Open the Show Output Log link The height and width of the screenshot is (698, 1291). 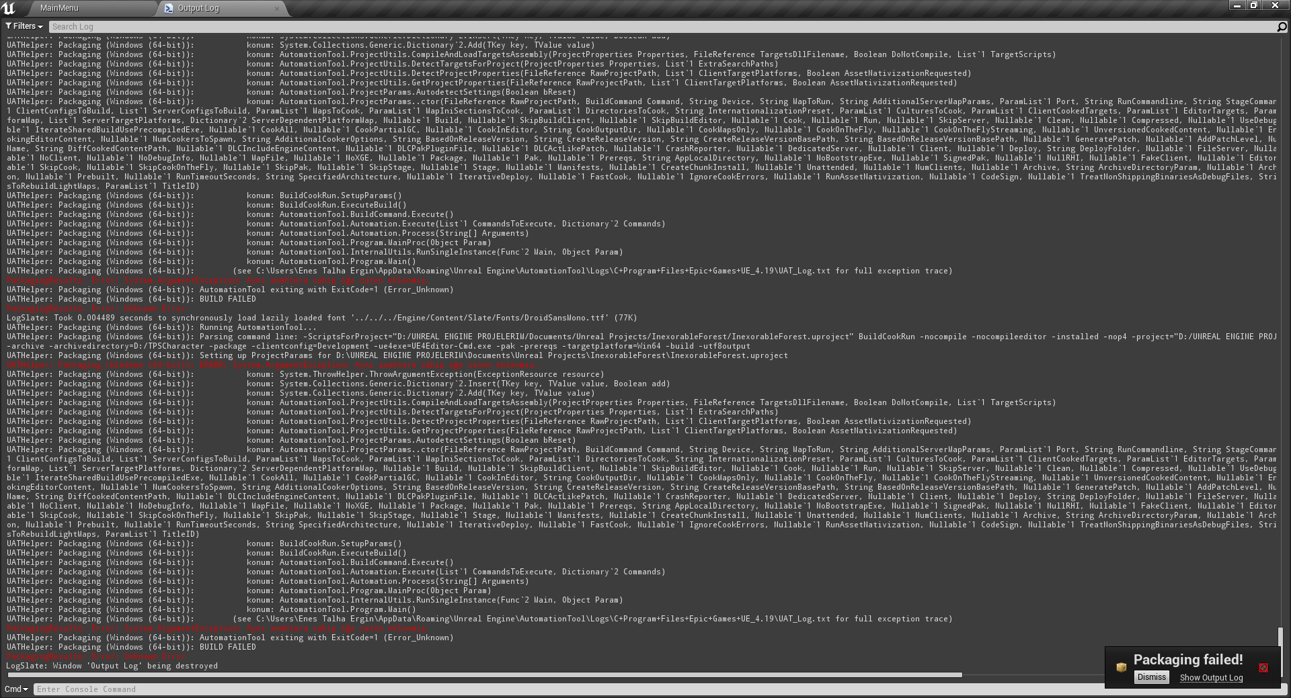pos(1211,678)
